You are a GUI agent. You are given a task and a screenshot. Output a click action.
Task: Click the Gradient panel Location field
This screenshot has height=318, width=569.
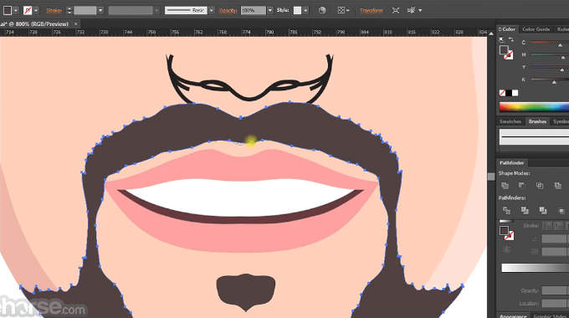[555, 303]
